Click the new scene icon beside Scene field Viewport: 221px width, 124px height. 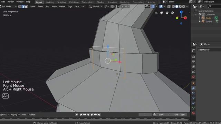191,2
